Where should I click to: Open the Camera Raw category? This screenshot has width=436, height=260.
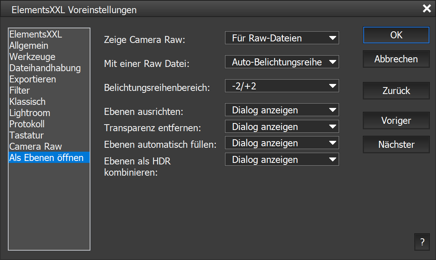click(x=36, y=147)
